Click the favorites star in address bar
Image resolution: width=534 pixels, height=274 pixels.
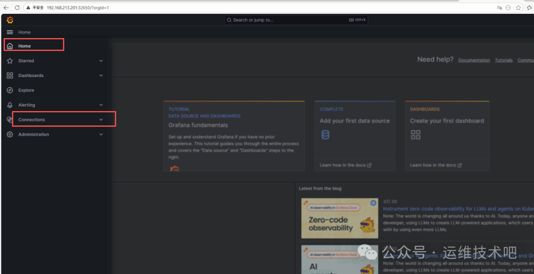518,7
